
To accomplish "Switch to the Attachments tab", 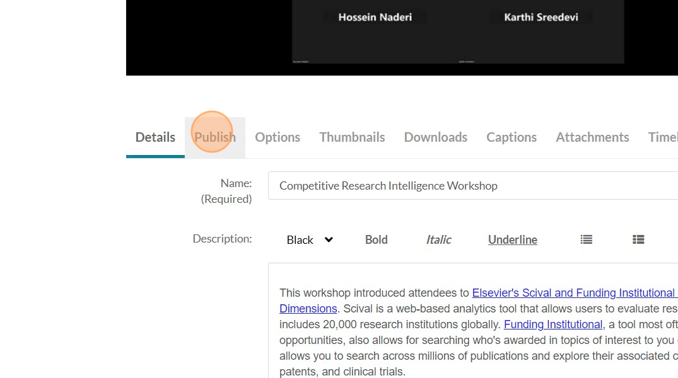I will [x=592, y=137].
